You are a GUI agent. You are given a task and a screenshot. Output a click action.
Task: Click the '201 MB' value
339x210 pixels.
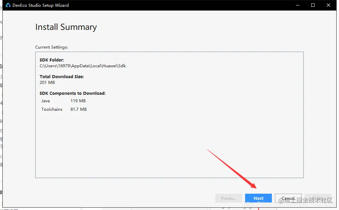point(47,82)
